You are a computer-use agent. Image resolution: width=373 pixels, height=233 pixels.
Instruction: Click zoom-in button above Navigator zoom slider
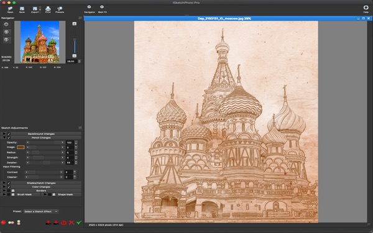75,24
